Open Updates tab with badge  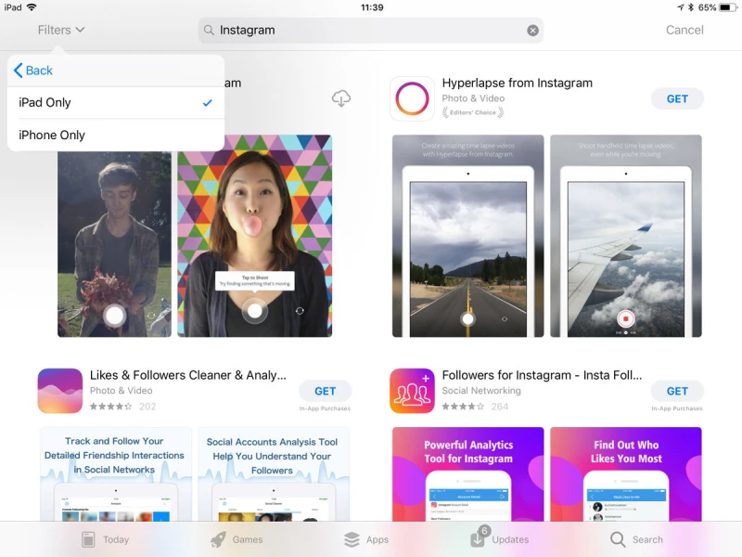point(499,539)
